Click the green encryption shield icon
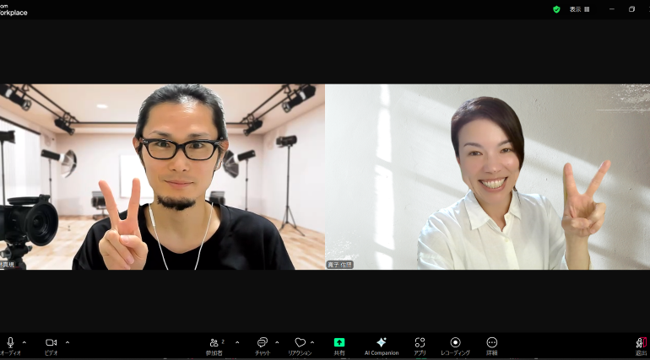The image size is (650, 360). click(x=556, y=9)
